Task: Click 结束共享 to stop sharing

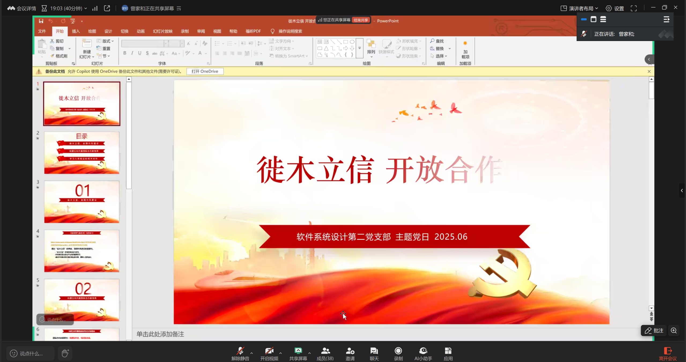Action: click(x=361, y=20)
